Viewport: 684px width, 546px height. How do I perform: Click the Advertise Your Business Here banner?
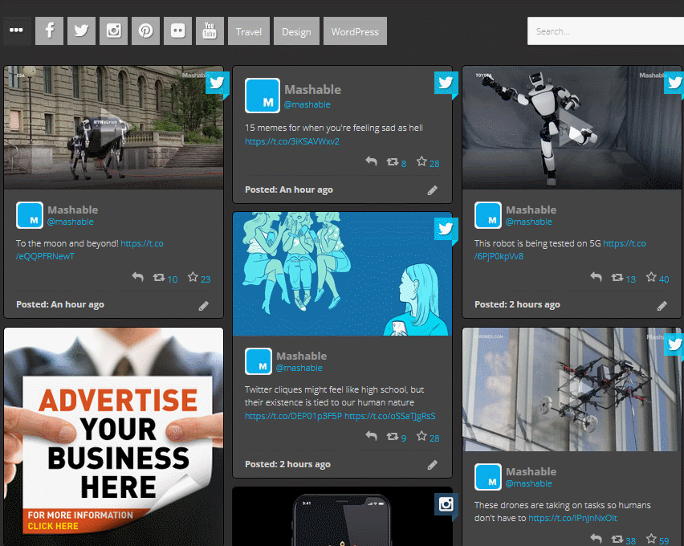tap(113, 437)
